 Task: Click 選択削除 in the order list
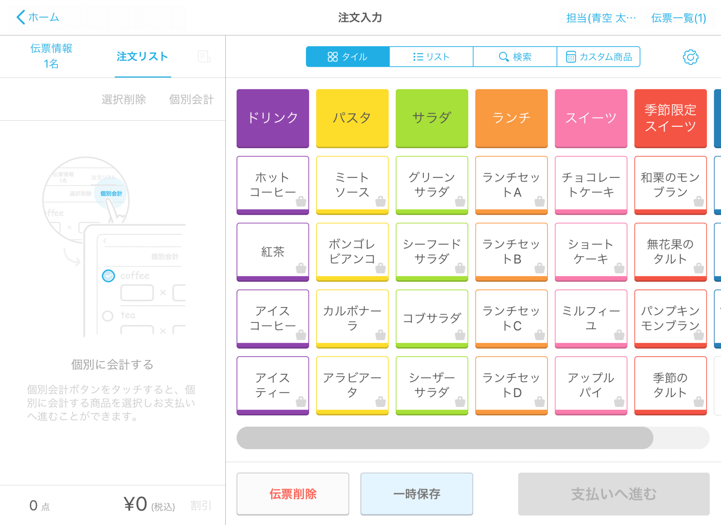pos(124,99)
